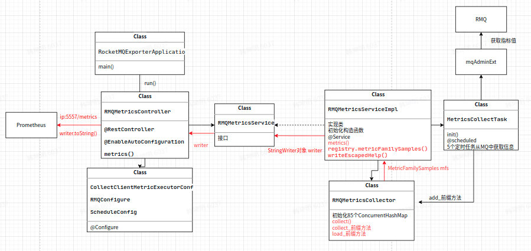This screenshot has height=251, width=531.
Task: Select the main() method text
Action: click(x=106, y=67)
